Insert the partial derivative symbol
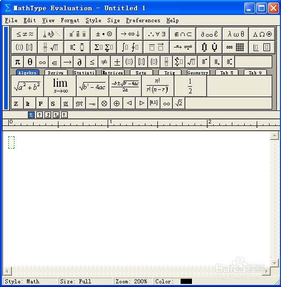281x287 pixels. 80,62
